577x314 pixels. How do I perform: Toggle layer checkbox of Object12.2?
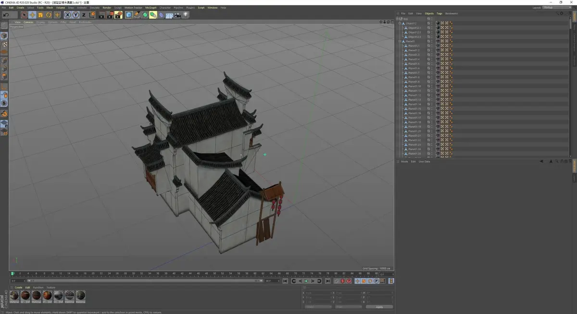[x=428, y=32]
